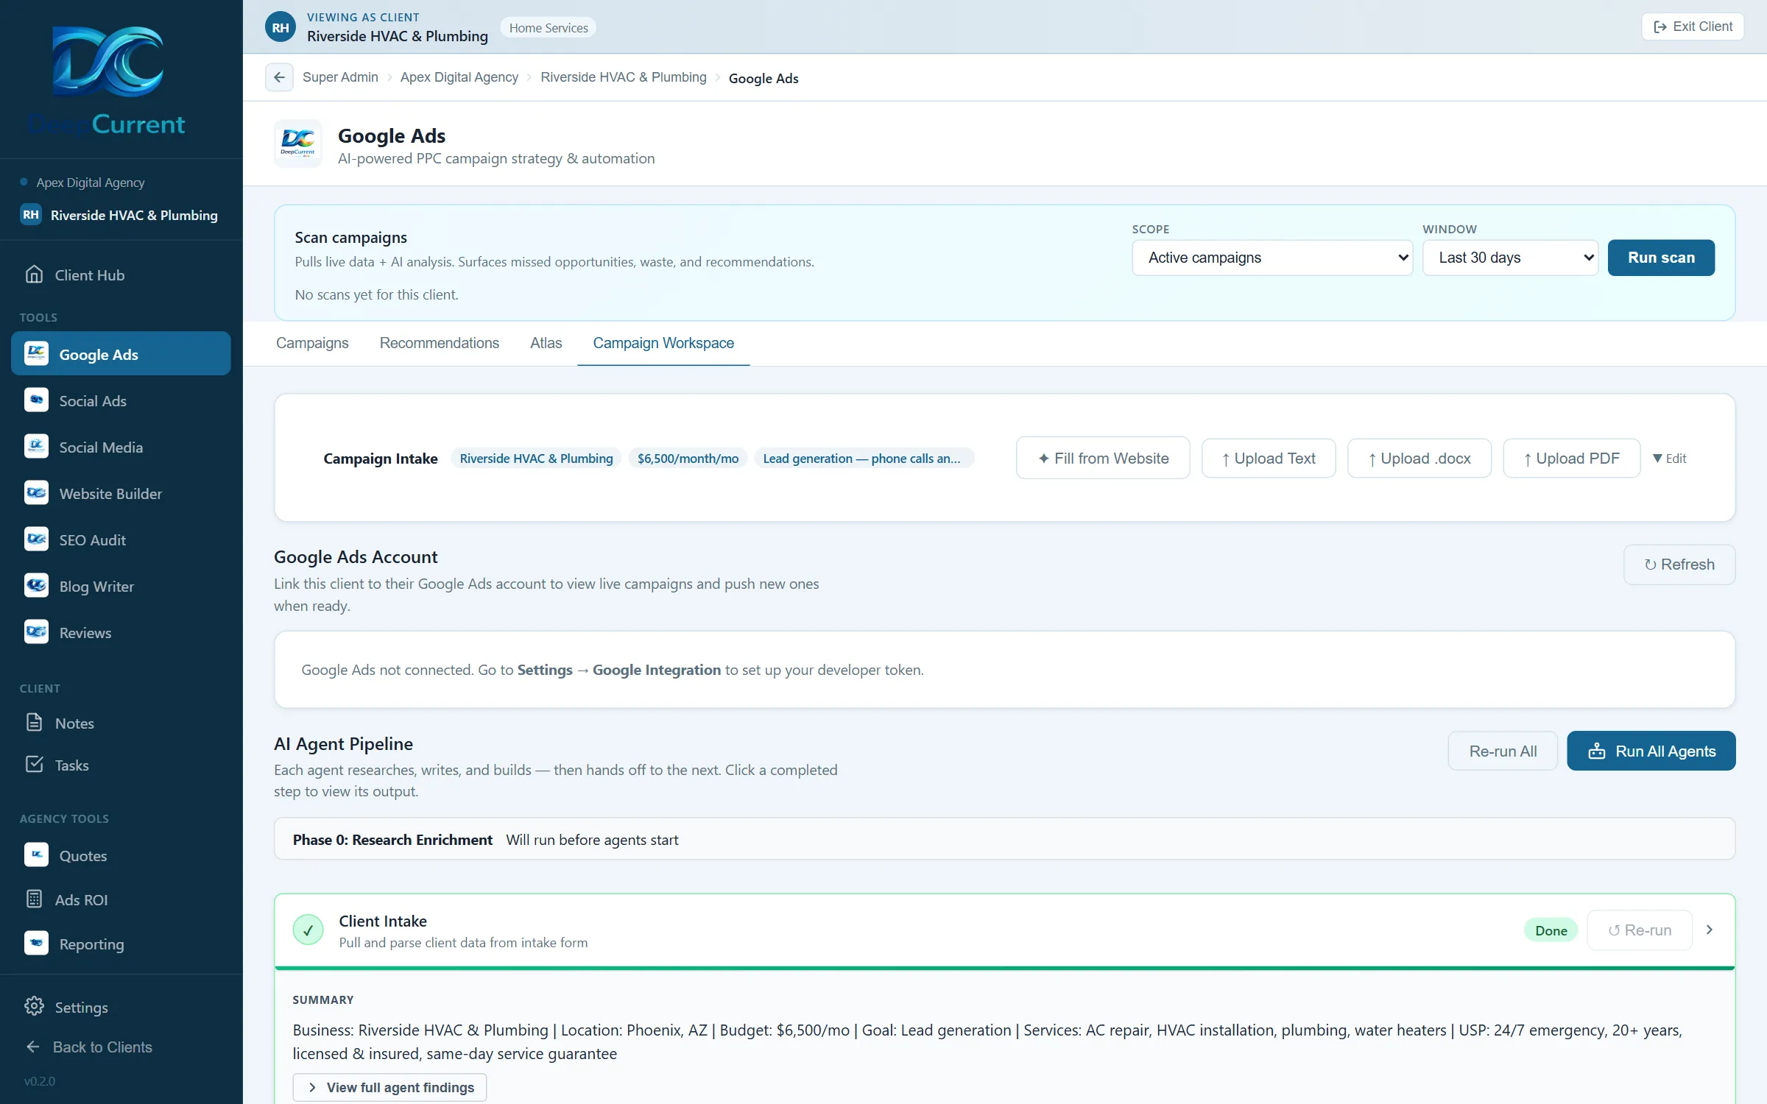Screen dimensions: 1767x1104
Task: Select the Campaign Workspace tab
Action: 663,343
